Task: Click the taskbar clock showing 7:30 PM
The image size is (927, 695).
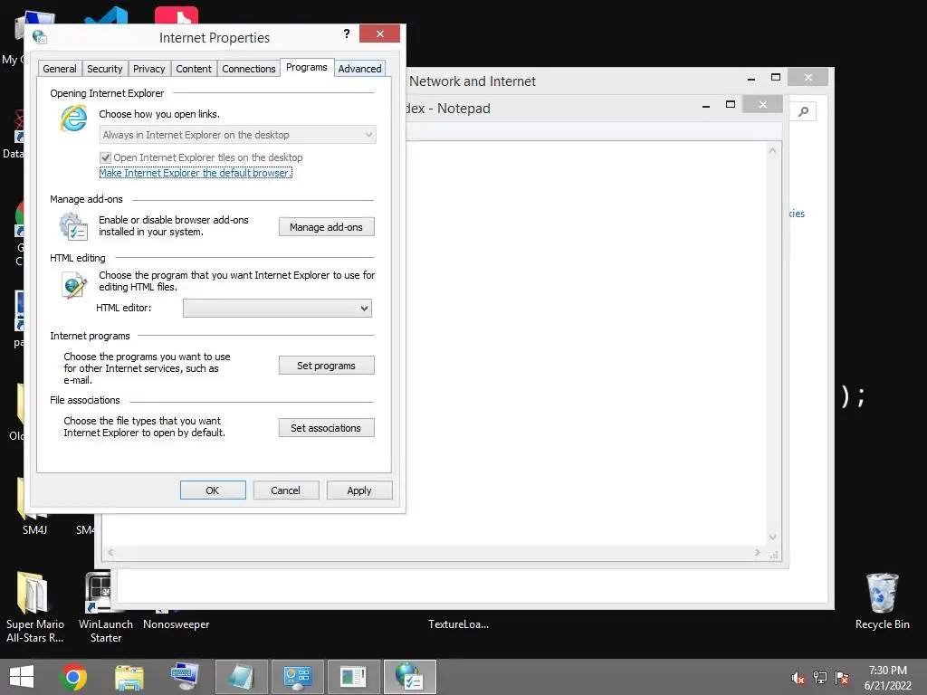Action: (x=887, y=678)
